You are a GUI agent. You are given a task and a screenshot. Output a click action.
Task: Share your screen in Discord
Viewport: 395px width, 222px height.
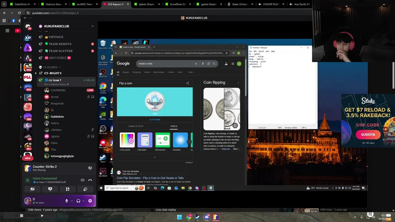(x=50, y=189)
